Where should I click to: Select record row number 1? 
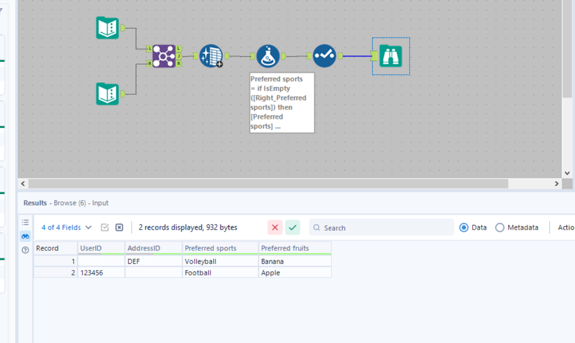click(55, 261)
